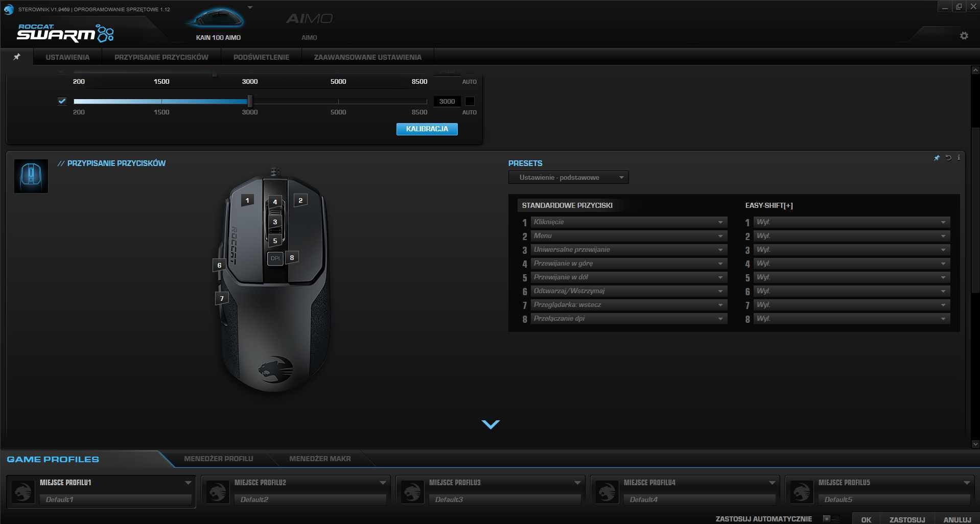
Task: Click the KALIBRACJA button
Action: click(427, 129)
